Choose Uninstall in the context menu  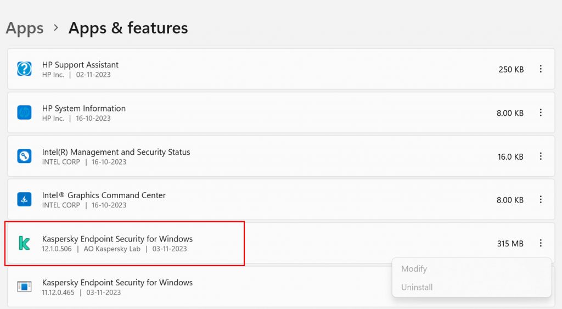click(x=417, y=287)
